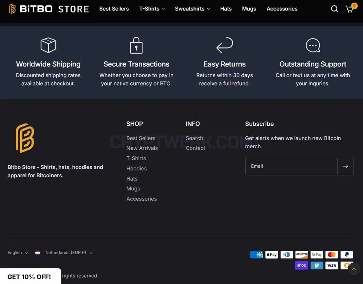Click the Apple Pay payment icon

[x=272, y=255]
